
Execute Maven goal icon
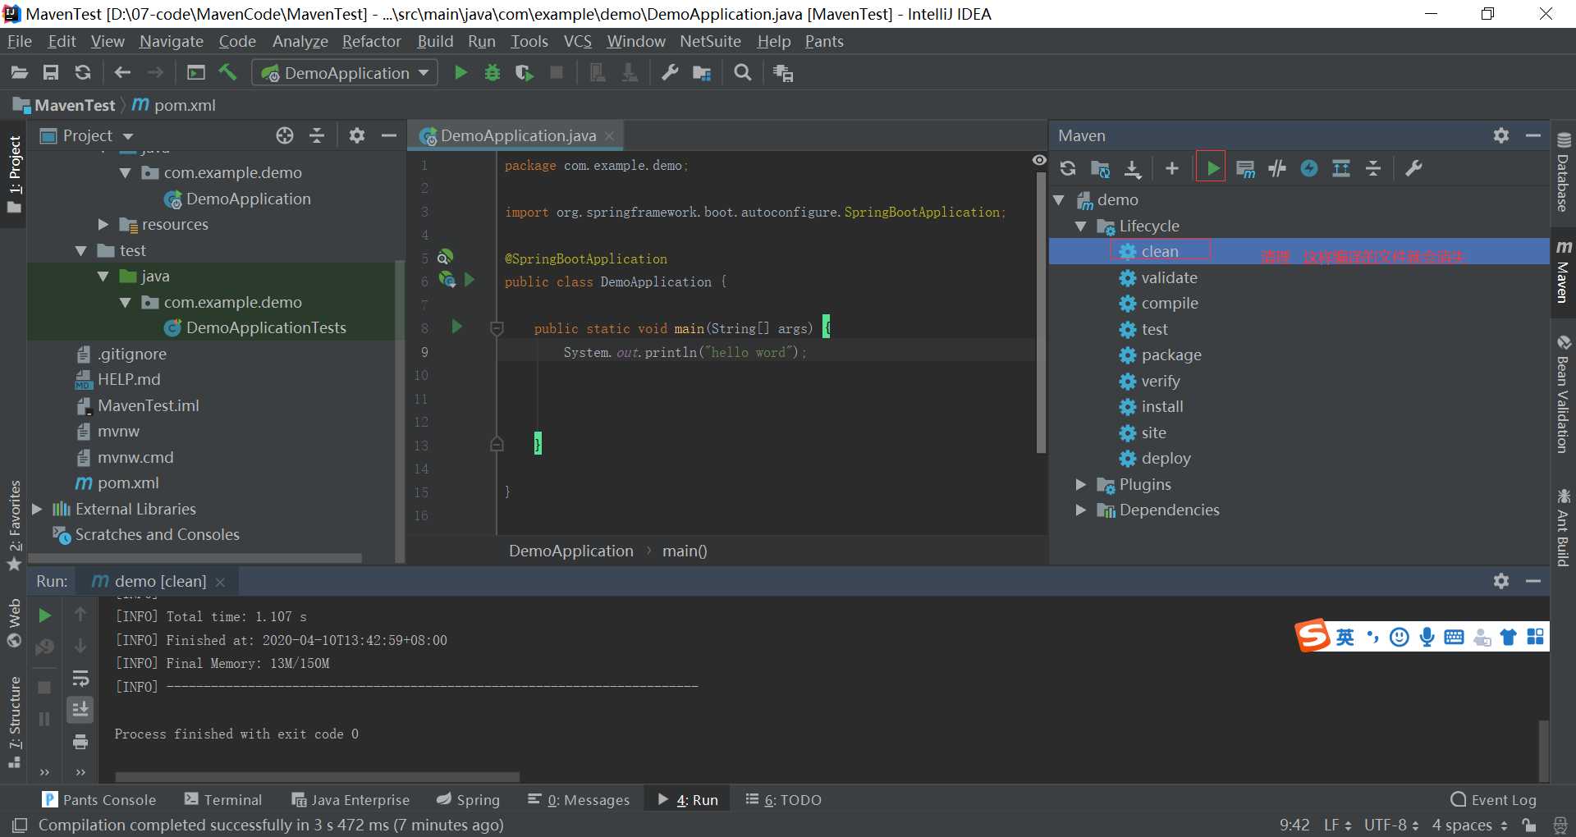point(1245,169)
